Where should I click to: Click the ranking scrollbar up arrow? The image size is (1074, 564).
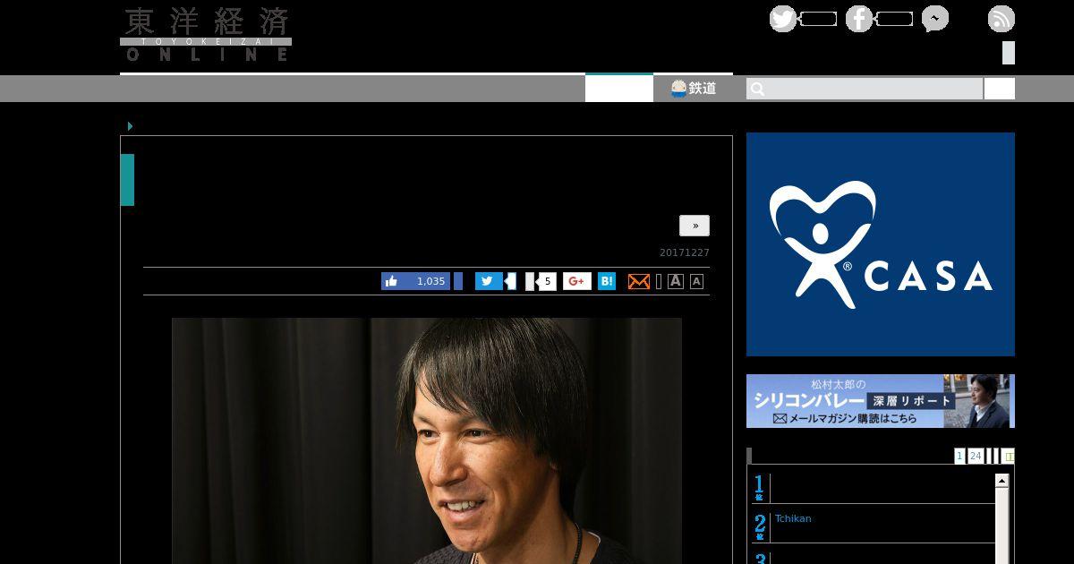click(1002, 482)
